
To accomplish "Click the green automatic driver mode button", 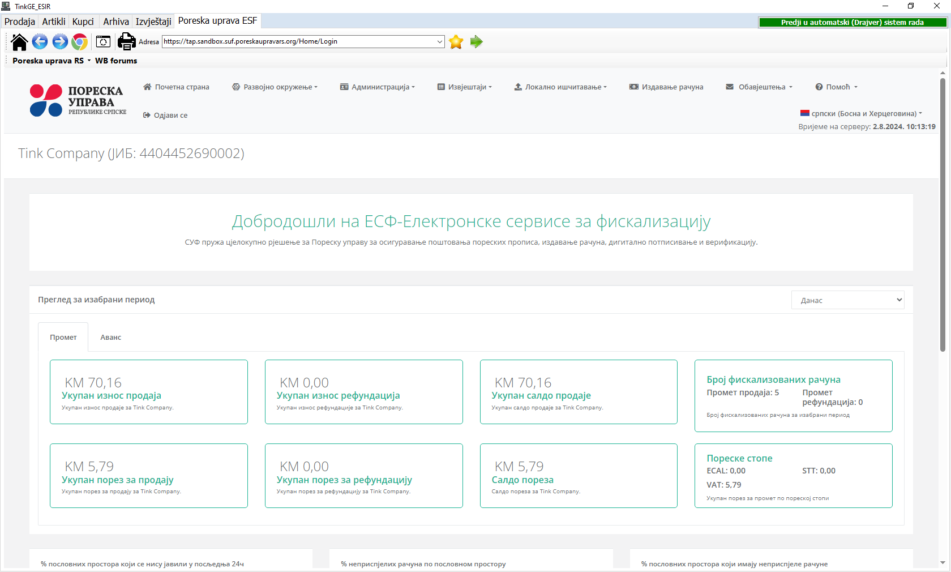I will tap(852, 23).
